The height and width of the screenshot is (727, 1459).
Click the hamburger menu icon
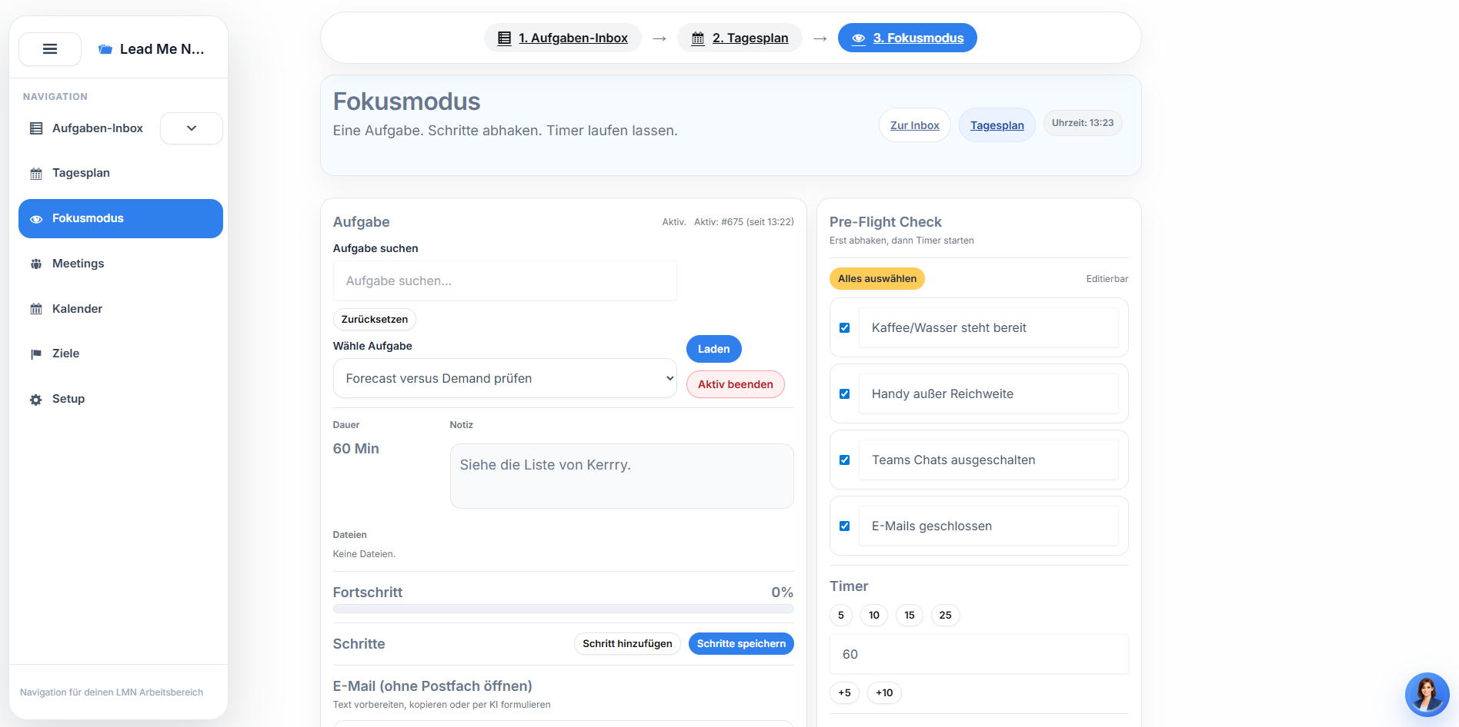(x=50, y=49)
